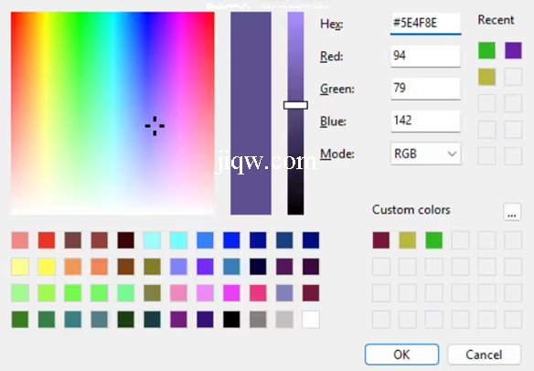Screen dimensions: 534x371
Task: Choose the black palette swatch
Action: pos(231,319)
